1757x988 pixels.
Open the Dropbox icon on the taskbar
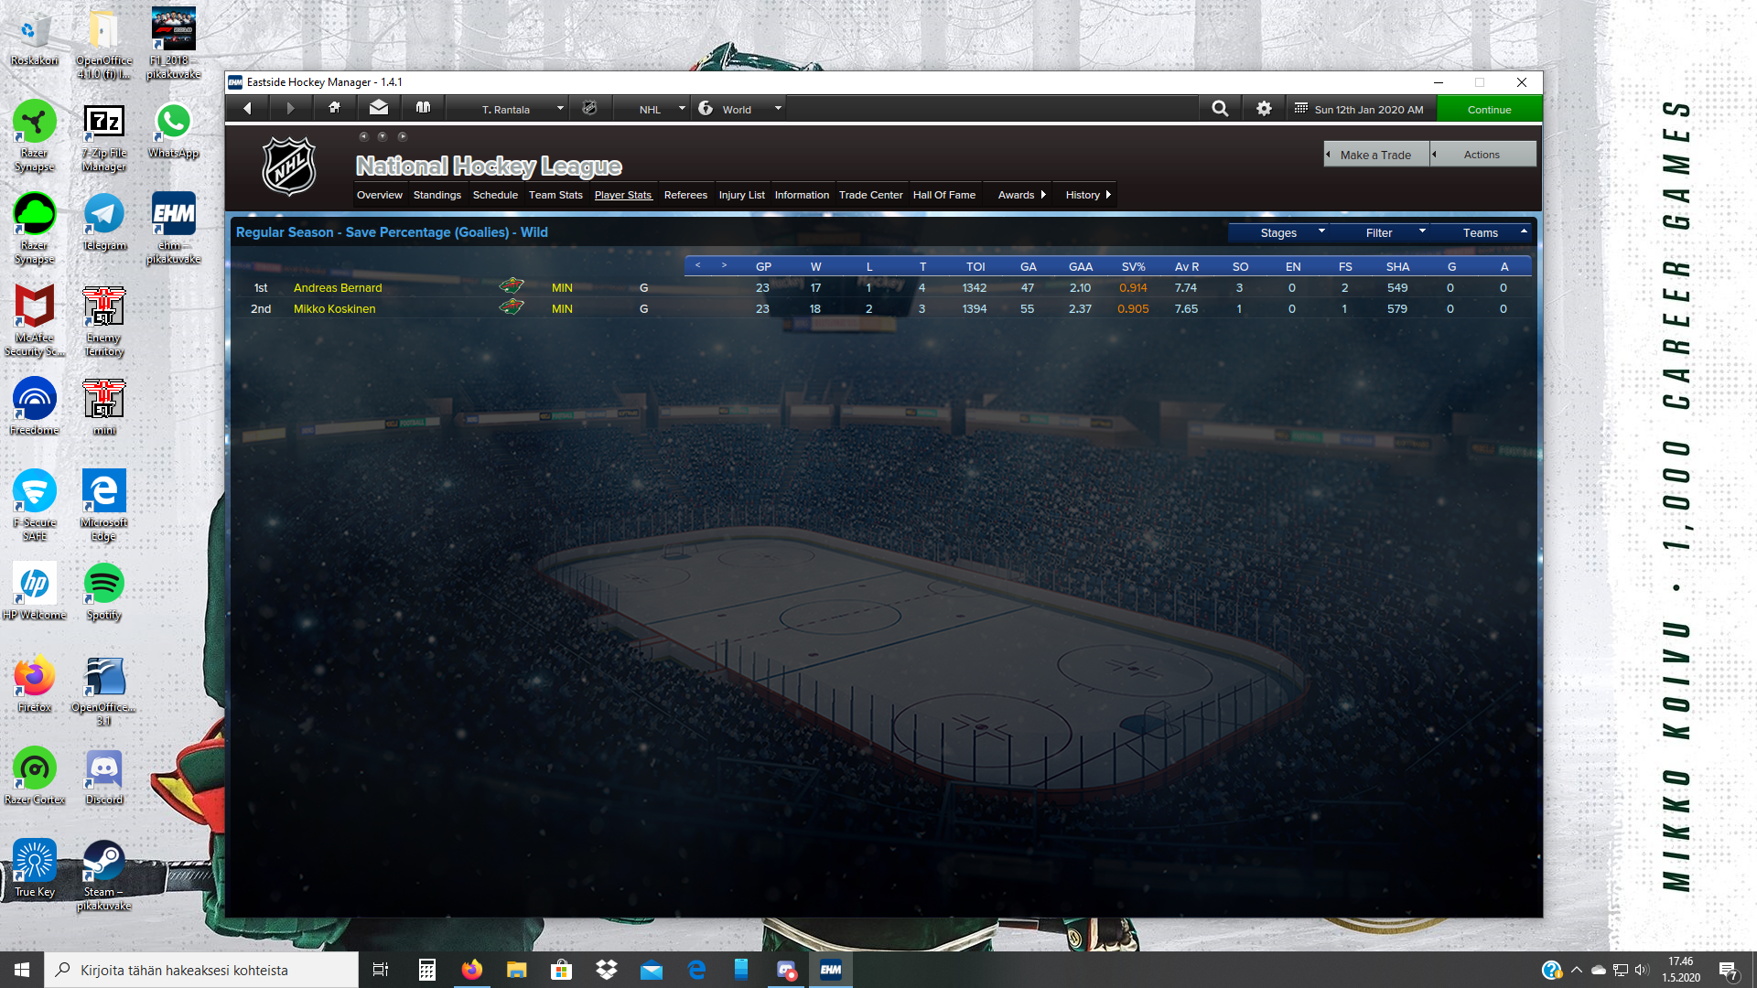pyautogui.click(x=607, y=970)
